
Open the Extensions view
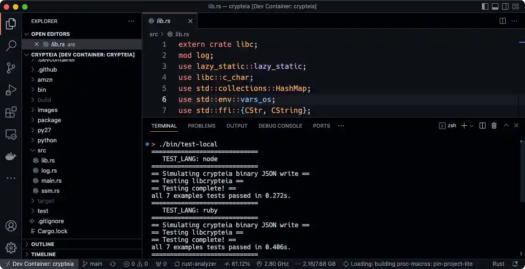11,112
